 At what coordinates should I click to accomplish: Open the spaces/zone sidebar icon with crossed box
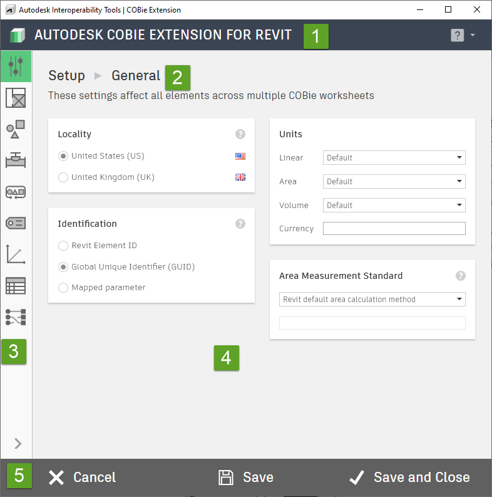[16, 98]
